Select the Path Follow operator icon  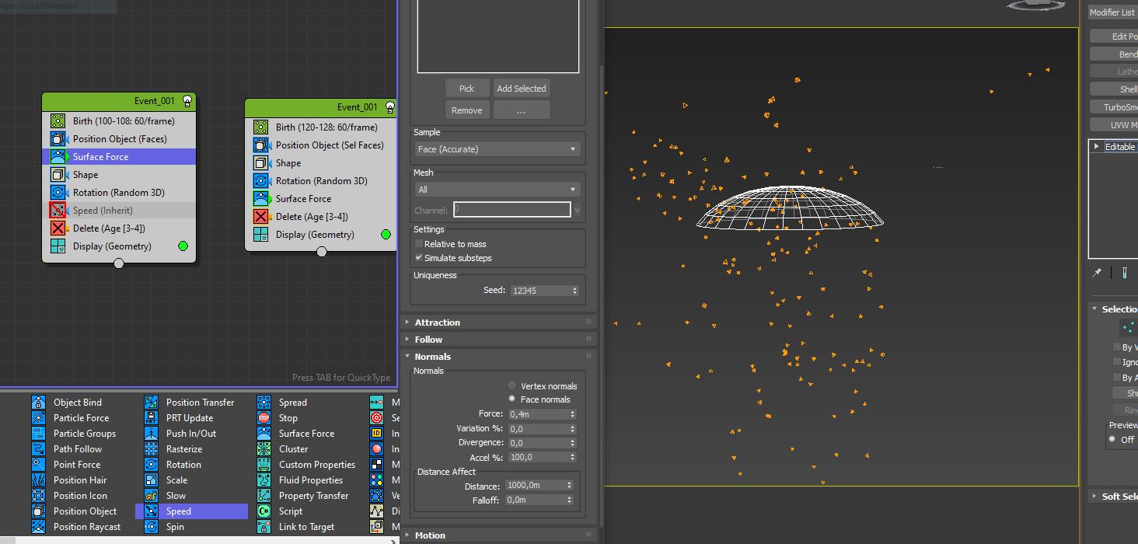tap(39, 449)
